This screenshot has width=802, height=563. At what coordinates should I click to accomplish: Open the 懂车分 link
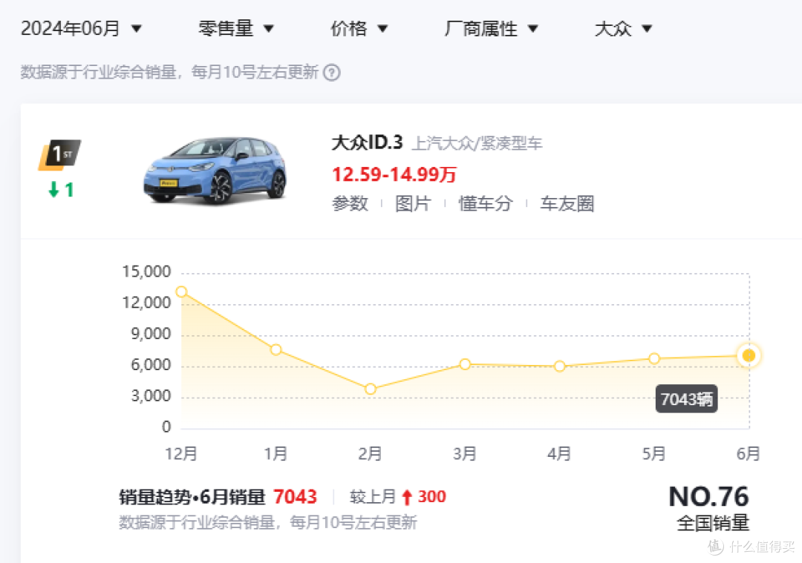pyautogui.click(x=486, y=203)
